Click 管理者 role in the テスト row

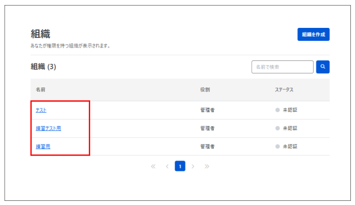207,110
